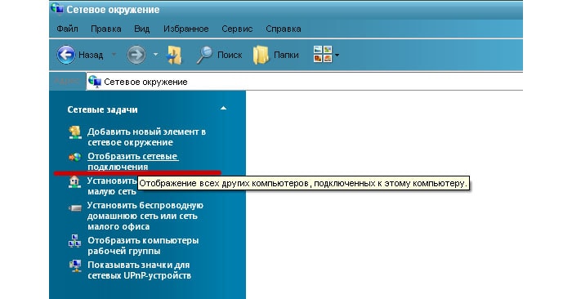Click Отобразить компьютеры рабочей группы link
572x299 pixels.
click(143, 245)
